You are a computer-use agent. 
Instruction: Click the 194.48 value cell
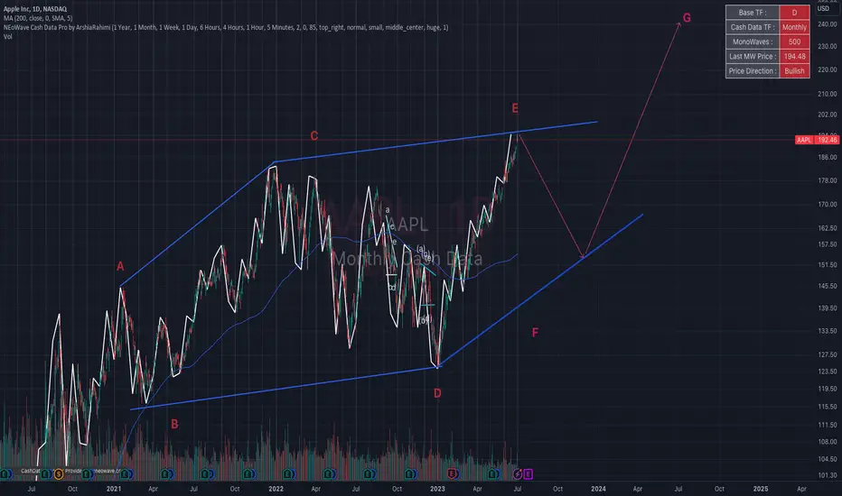[x=795, y=56]
